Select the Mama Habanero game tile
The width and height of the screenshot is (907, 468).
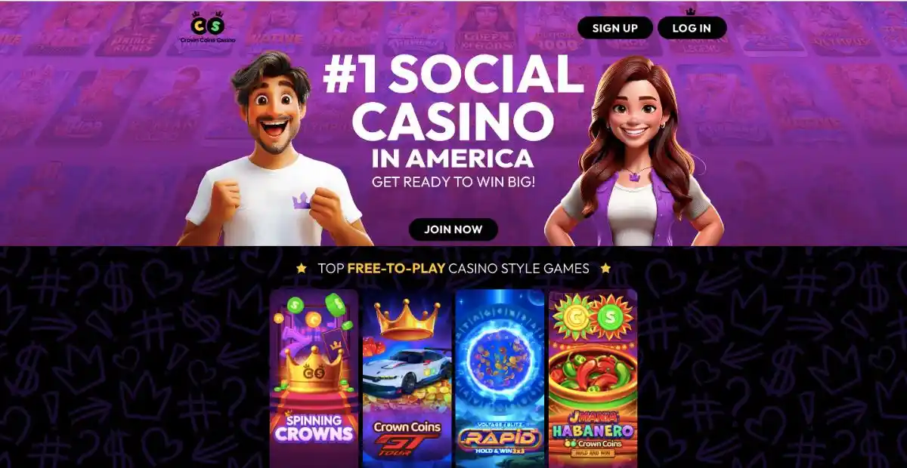(x=593, y=378)
